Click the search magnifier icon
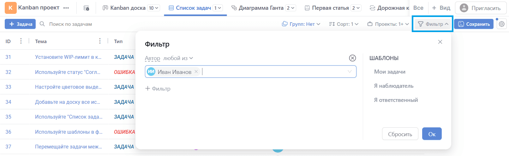The width and height of the screenshot is (509, 156). tap(42, 24)
